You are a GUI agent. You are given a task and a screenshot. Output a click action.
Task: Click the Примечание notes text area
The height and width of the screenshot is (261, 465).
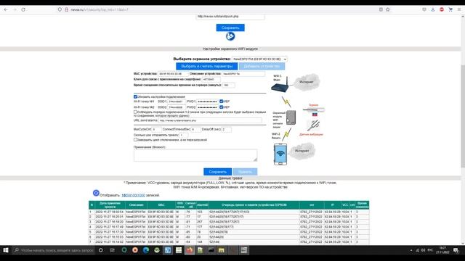click(x=195, y=155)
